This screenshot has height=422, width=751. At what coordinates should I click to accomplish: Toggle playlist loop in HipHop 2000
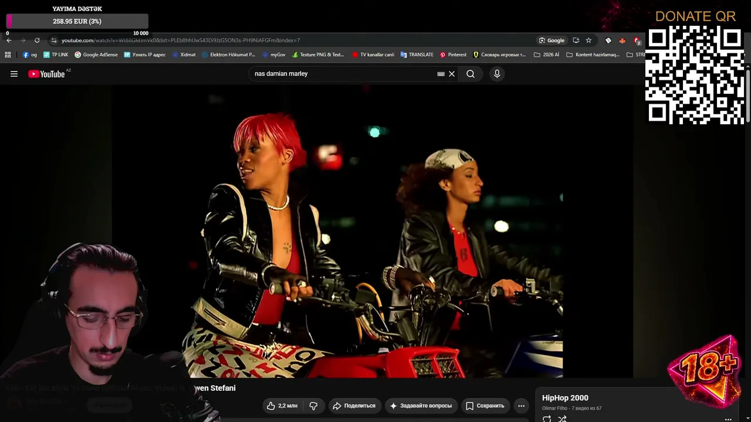click(x=547, y=418)
